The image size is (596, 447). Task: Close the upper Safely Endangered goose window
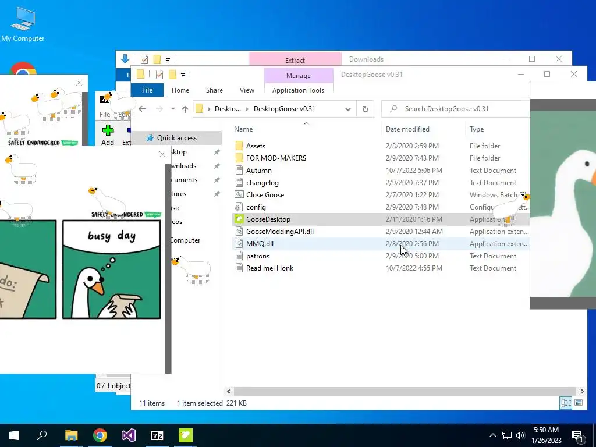point(79,83)
